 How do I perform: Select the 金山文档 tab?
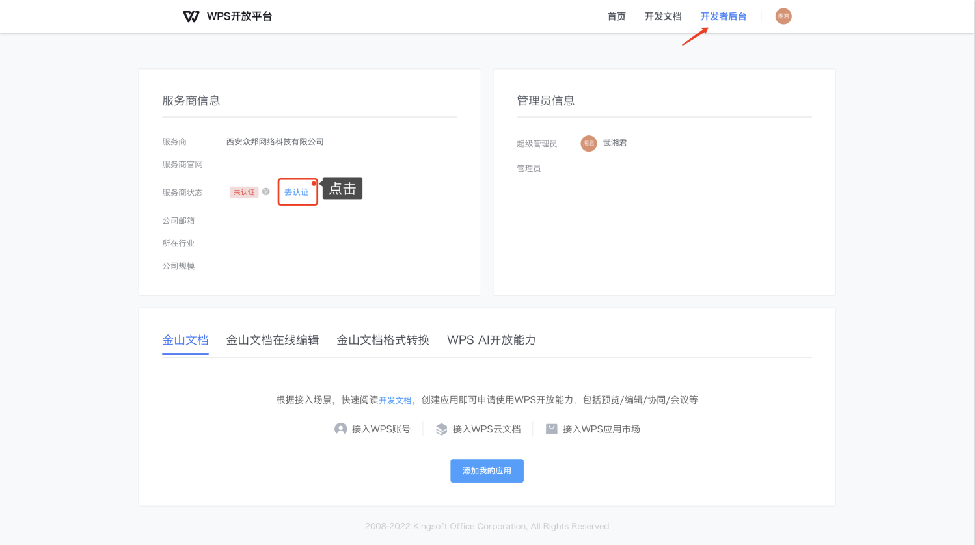185,340
